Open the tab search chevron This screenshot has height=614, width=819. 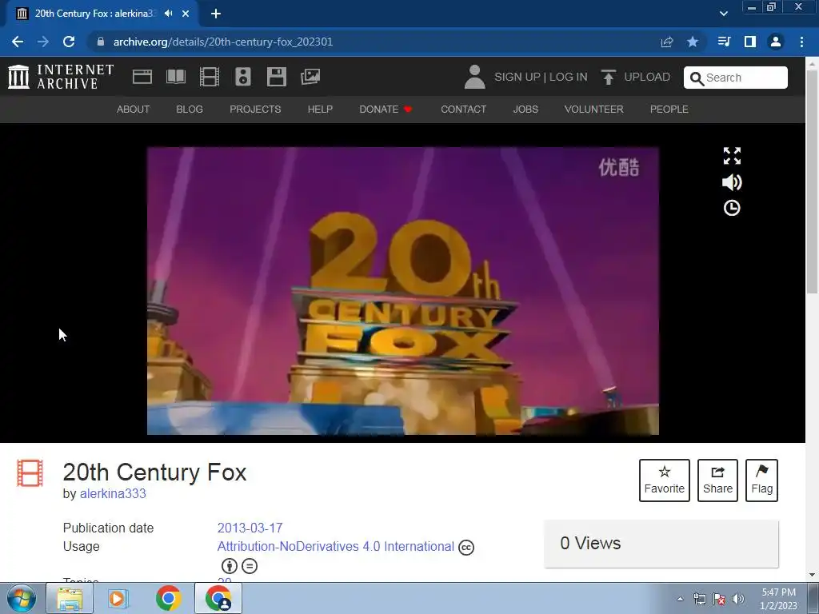click(x=723, y=14)
